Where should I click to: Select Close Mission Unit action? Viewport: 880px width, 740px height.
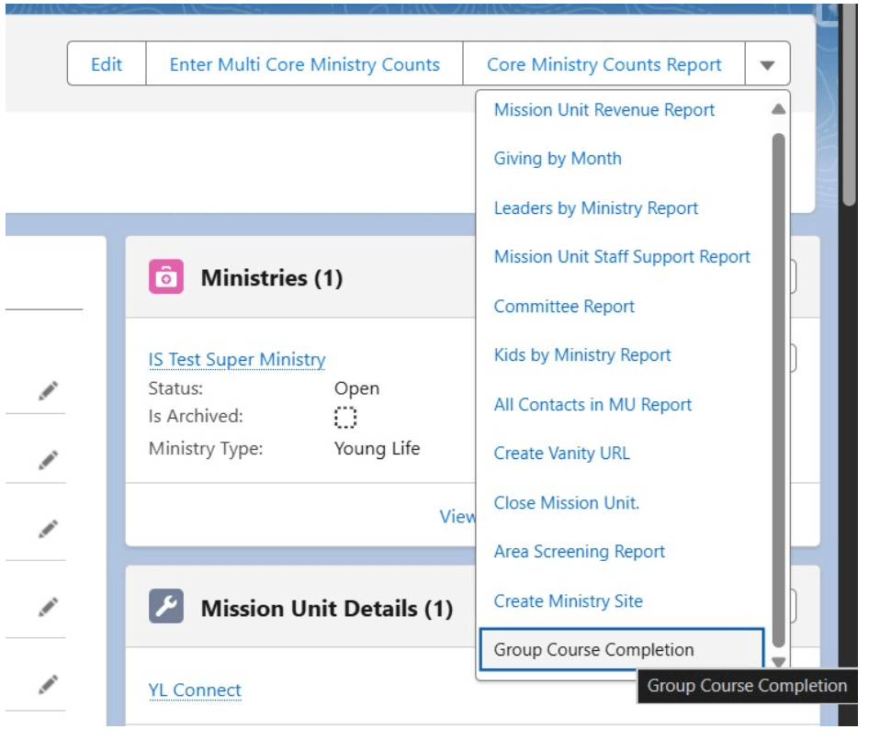[x=566, y=503]
